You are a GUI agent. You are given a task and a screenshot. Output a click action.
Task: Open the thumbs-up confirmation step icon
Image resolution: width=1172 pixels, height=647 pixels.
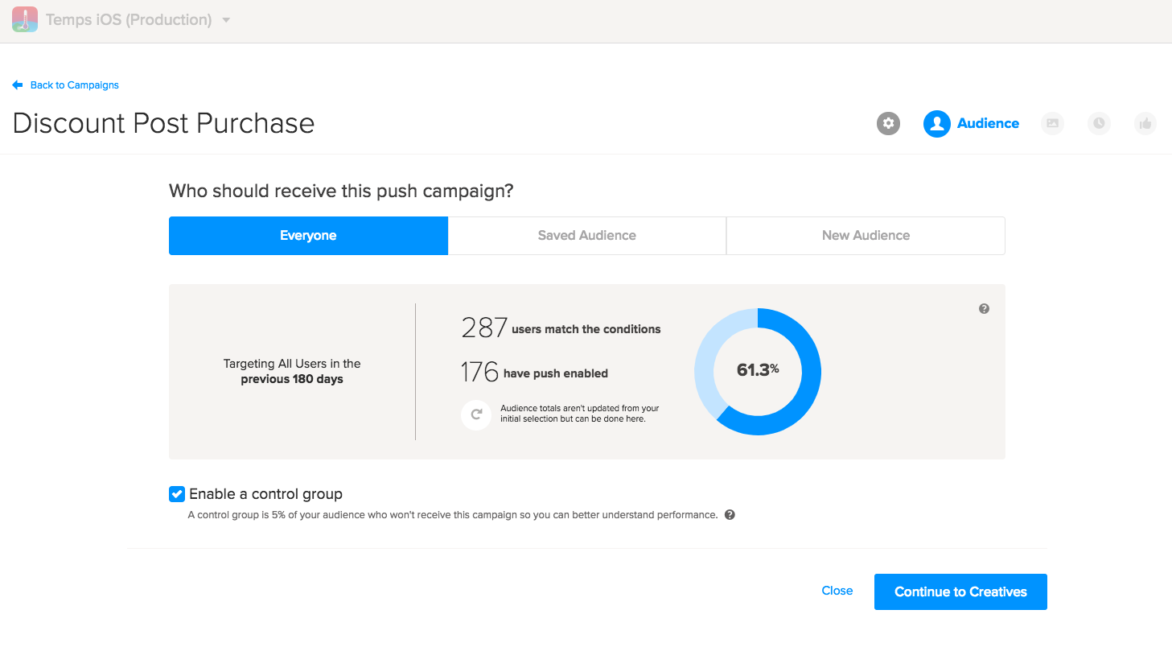1145,123
